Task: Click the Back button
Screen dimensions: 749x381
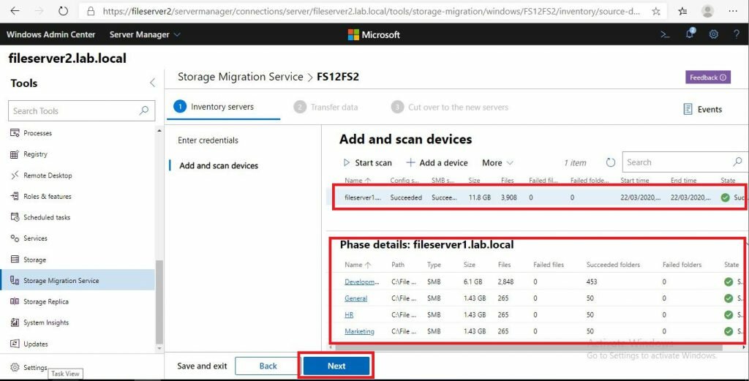Action: [x=268, y=366]
